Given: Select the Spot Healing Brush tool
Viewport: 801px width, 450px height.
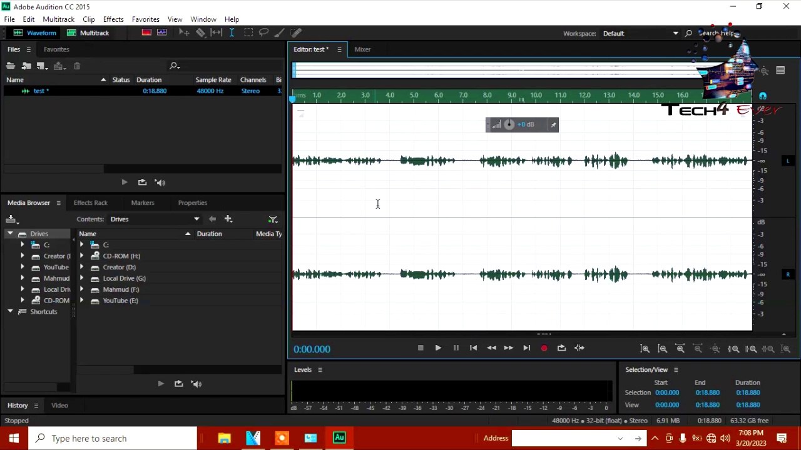Looking at the screenshot, I should [x=296, y=32].
